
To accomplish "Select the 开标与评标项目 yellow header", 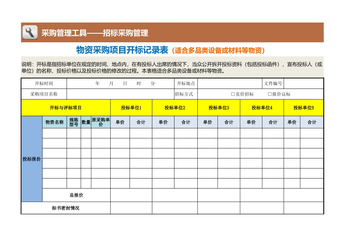I will [65, 107].
